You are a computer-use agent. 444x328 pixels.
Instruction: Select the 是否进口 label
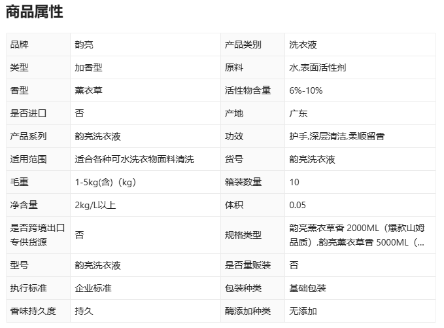tap(28, 113)
